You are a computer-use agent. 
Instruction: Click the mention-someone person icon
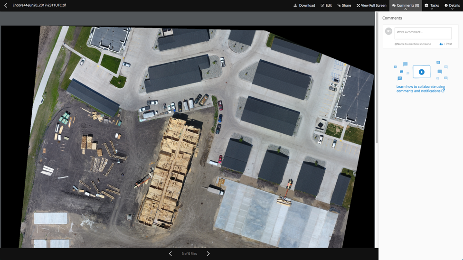click(x=441, y=44)
